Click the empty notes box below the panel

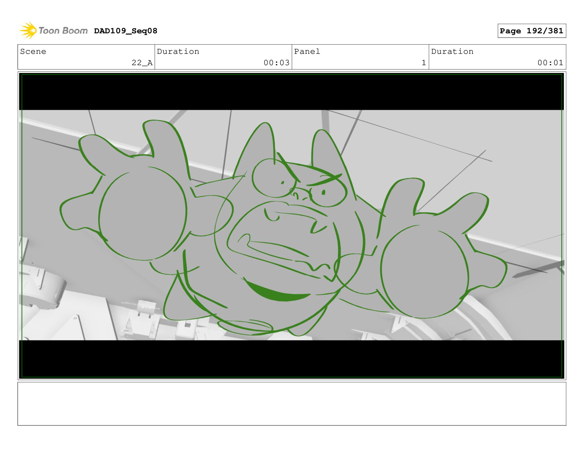pyautogui.click(x=292, y=403)
